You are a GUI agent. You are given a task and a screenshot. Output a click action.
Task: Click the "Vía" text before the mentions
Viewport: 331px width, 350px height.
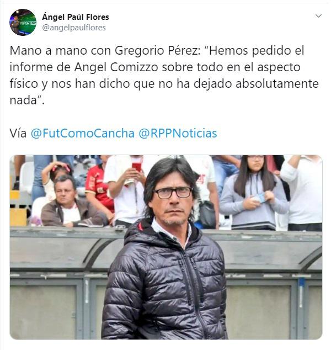click(18, 133)
